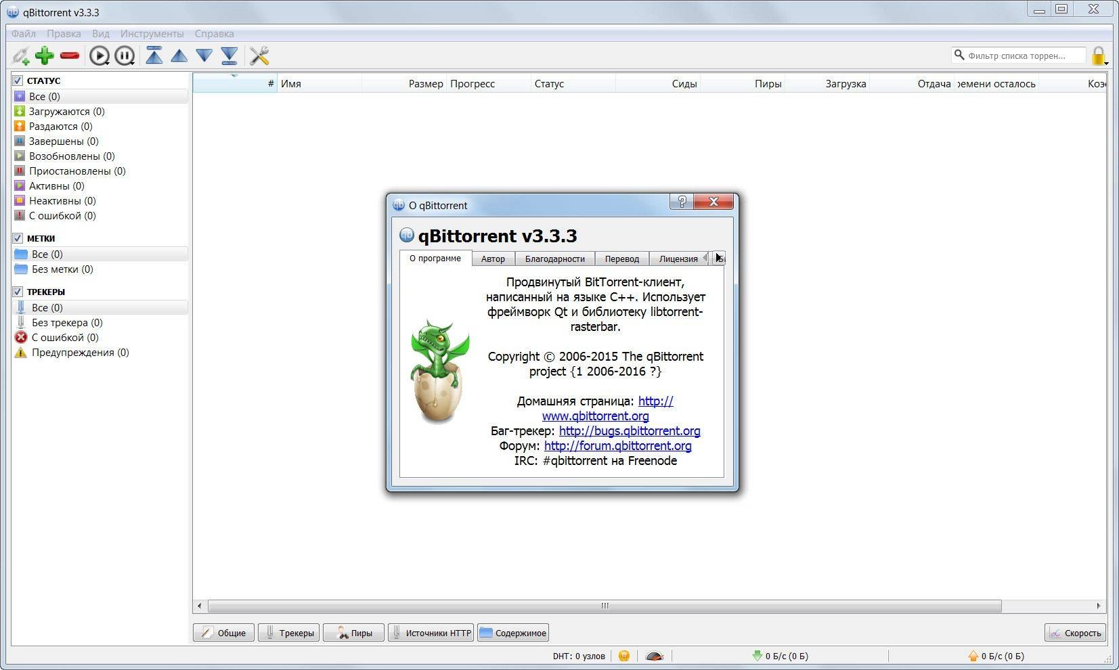Switch to the Благодарности tab
Viewport: 1119px width, 670px height.
554,259
